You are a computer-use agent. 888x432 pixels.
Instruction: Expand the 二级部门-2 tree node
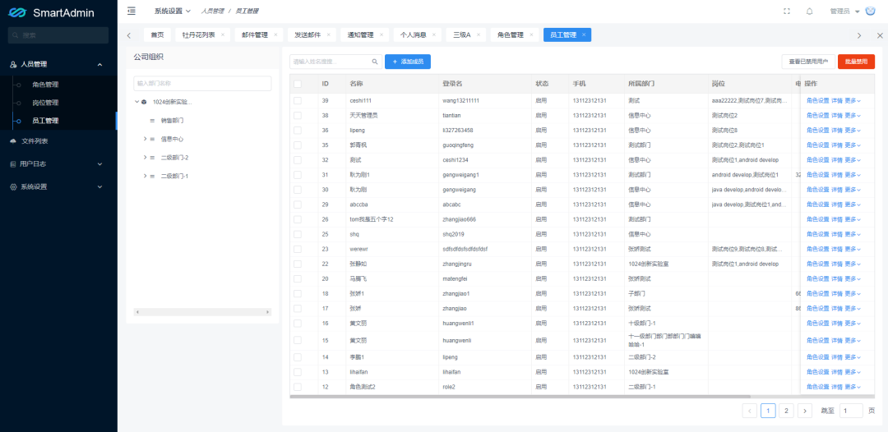coord(145,157)
